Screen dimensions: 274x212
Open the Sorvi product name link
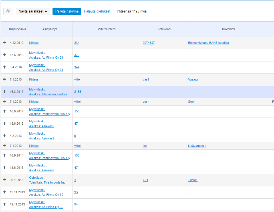coord(192,102)
